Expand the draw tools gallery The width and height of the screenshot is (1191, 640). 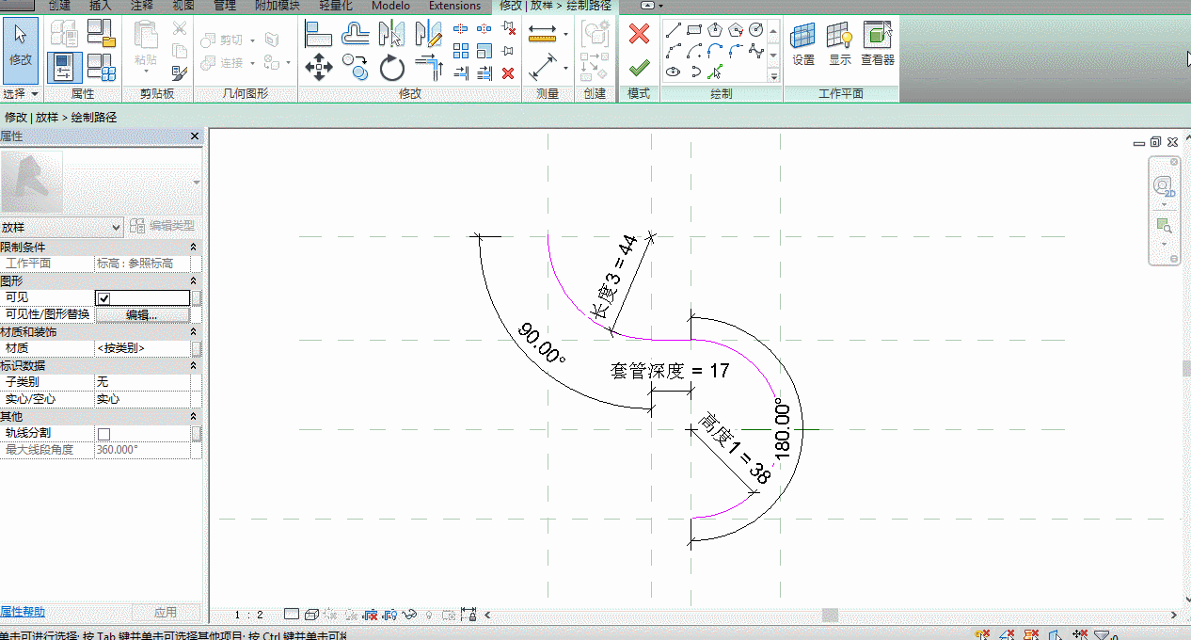pyautogui.click(x=774, y=77)
